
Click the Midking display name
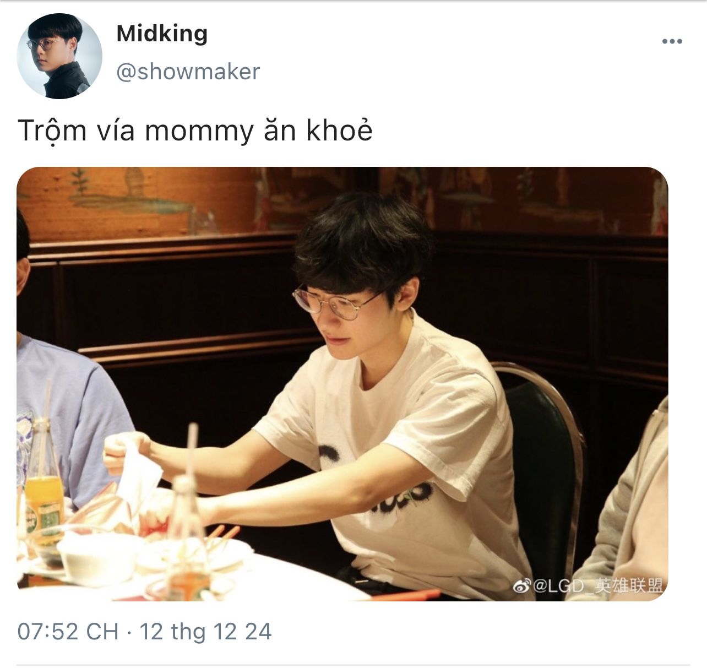pyautogui.click(x=162, y=34)
